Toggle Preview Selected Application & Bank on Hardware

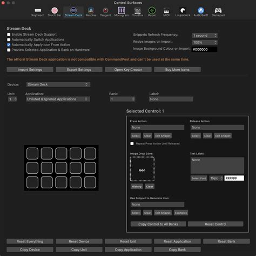(9, 50)
